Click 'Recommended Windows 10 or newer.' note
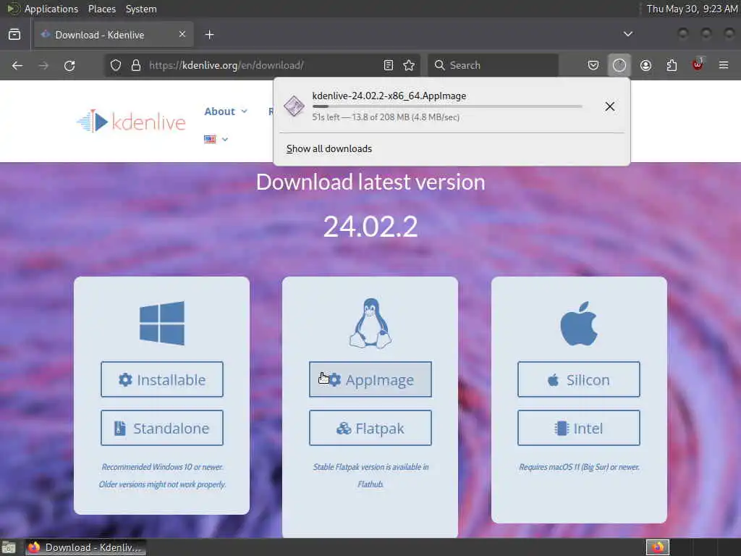This screenshot has width=741, height=556. pos(162,467)
